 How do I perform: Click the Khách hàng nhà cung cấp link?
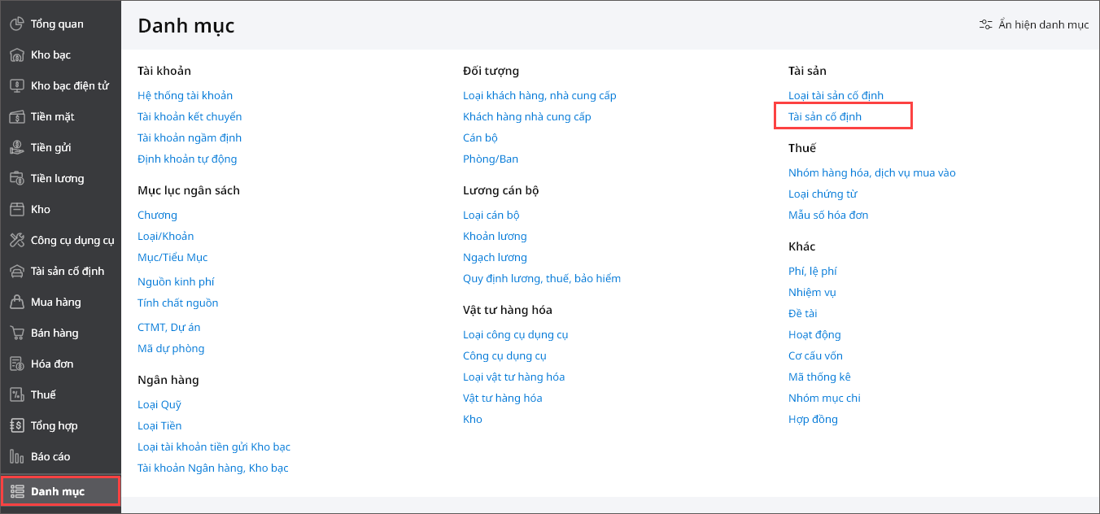click(526, 116)
